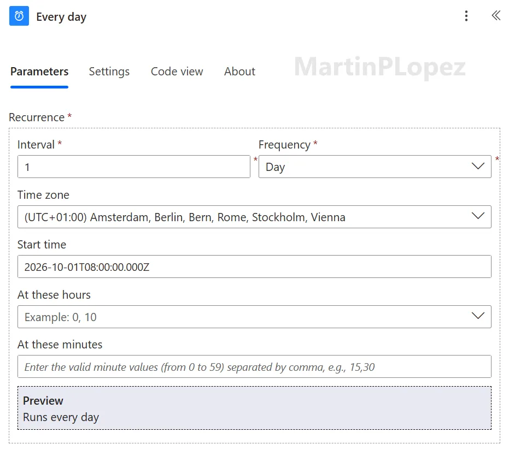Switch to the Code view tab
Image resolution: width=509 pixels, height=456 pixels.
point(177,72)
